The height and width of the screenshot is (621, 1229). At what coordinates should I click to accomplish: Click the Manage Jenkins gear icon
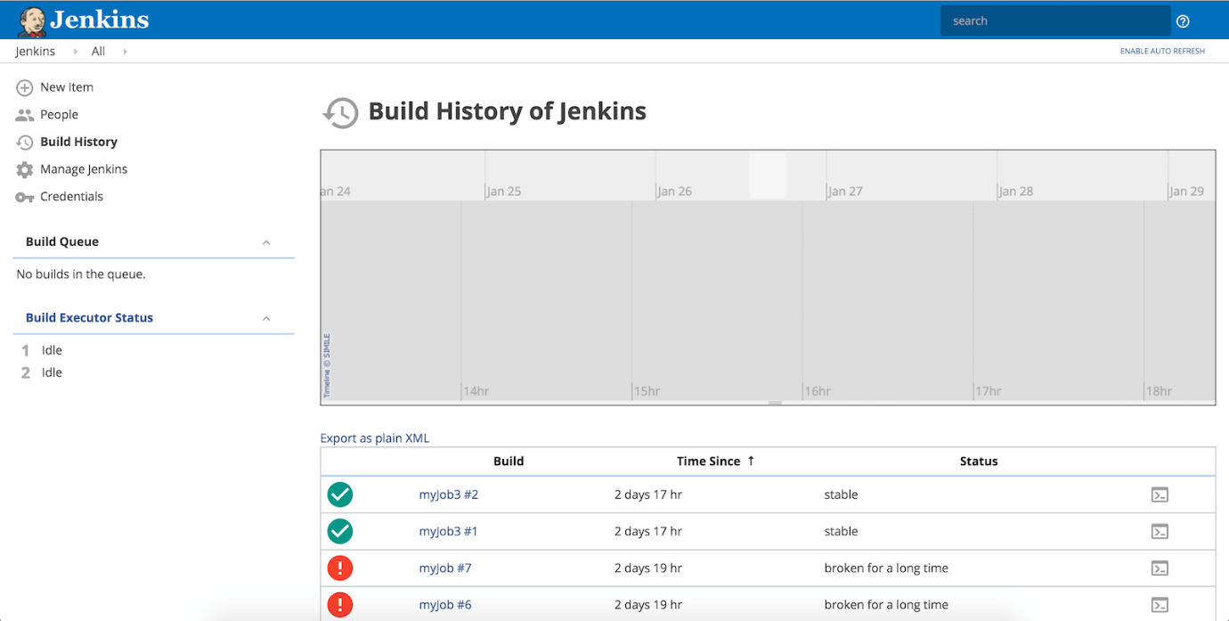pyautogui.click(x=25, y=169)
